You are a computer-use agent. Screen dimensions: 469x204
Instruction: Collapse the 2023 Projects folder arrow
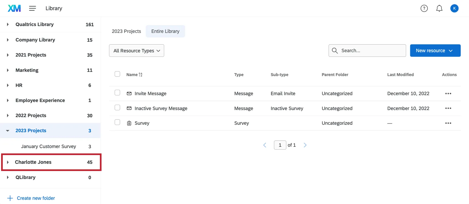coord(8,131)
